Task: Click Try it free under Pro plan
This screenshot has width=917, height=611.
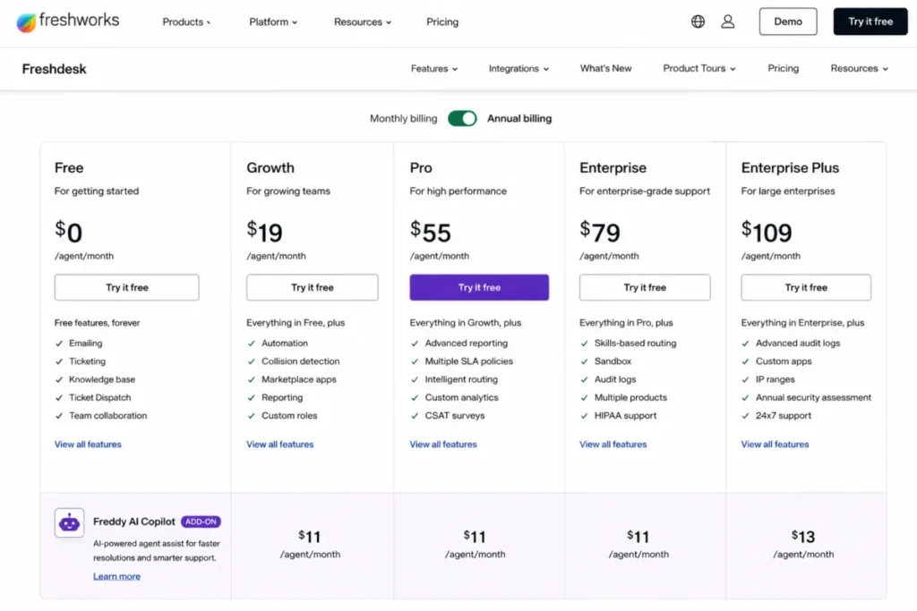Action: click(x=479, y=287)
